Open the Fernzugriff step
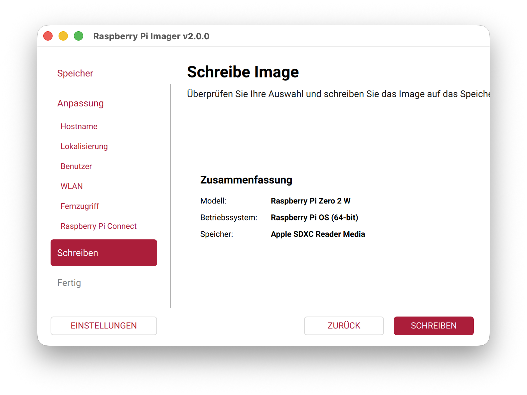The width and height of the screenshot is (527, 395). coord(80,206)
